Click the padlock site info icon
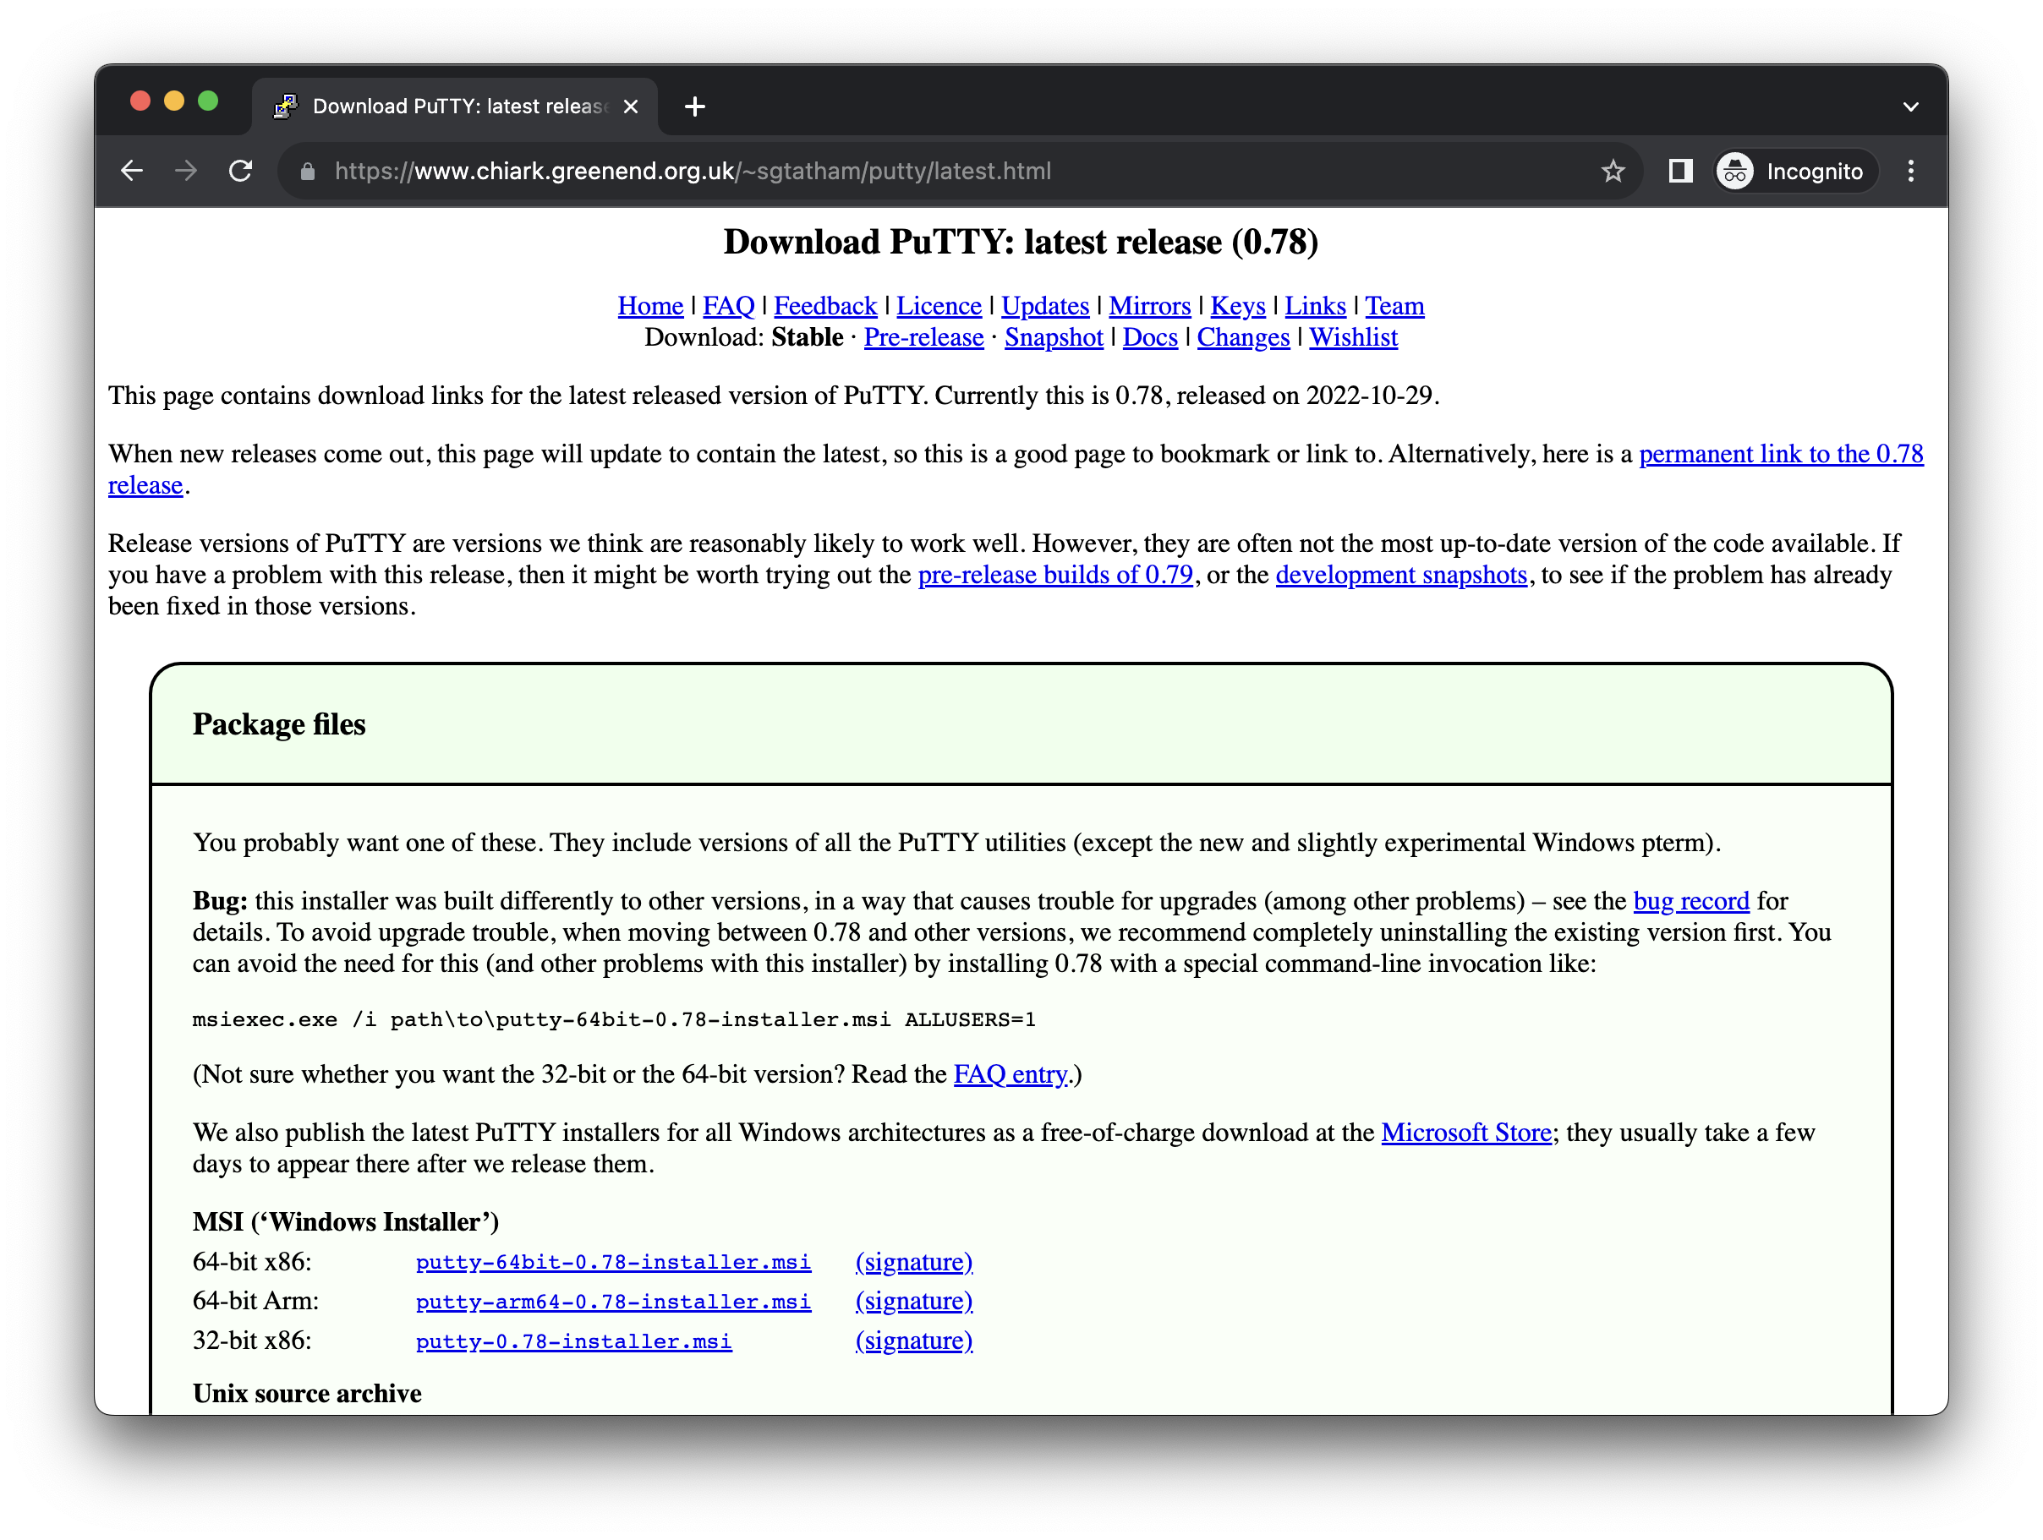 click(308, 171)
